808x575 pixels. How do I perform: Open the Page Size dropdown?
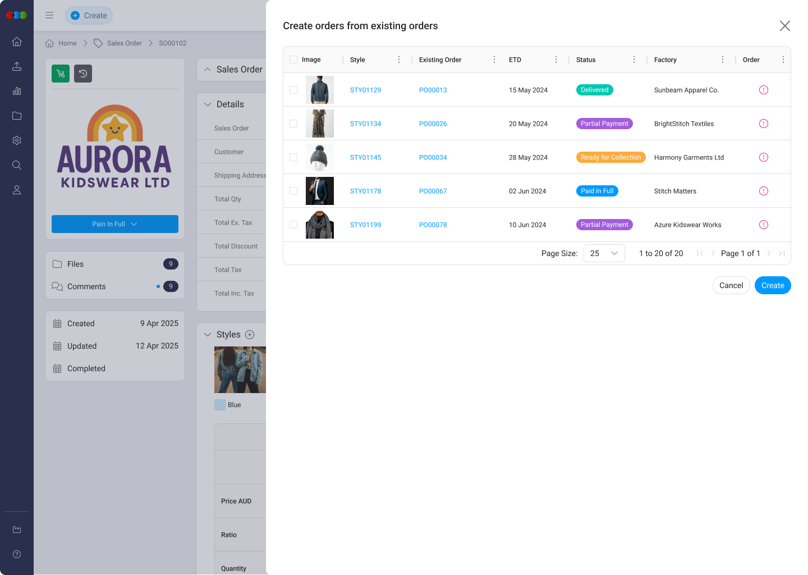pos(604,253)
